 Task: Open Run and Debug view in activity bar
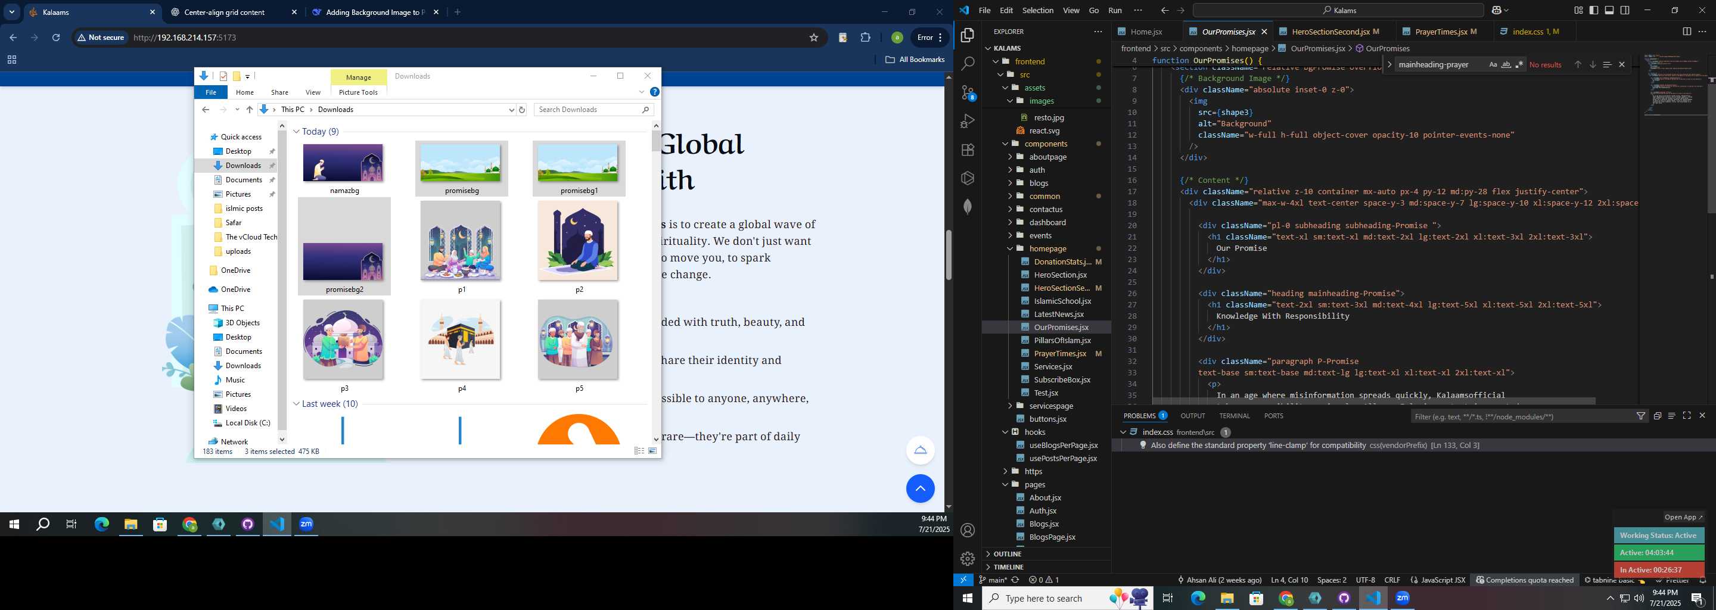coord(967,121)
